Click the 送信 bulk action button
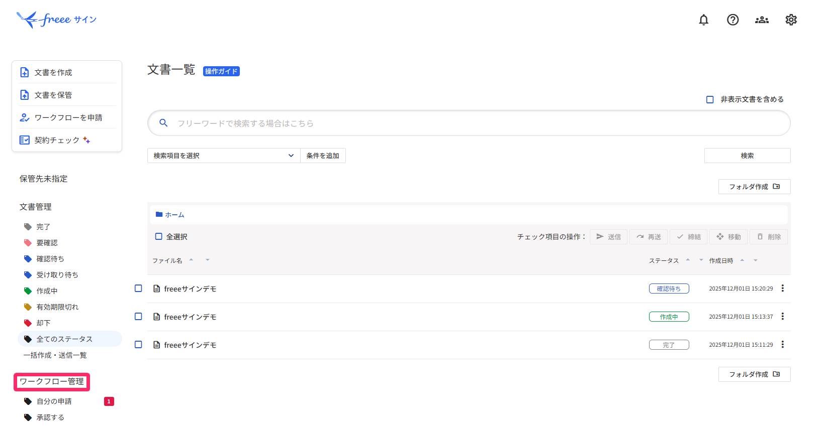Screen dimensions: 823x429 (x=608, y=237)
